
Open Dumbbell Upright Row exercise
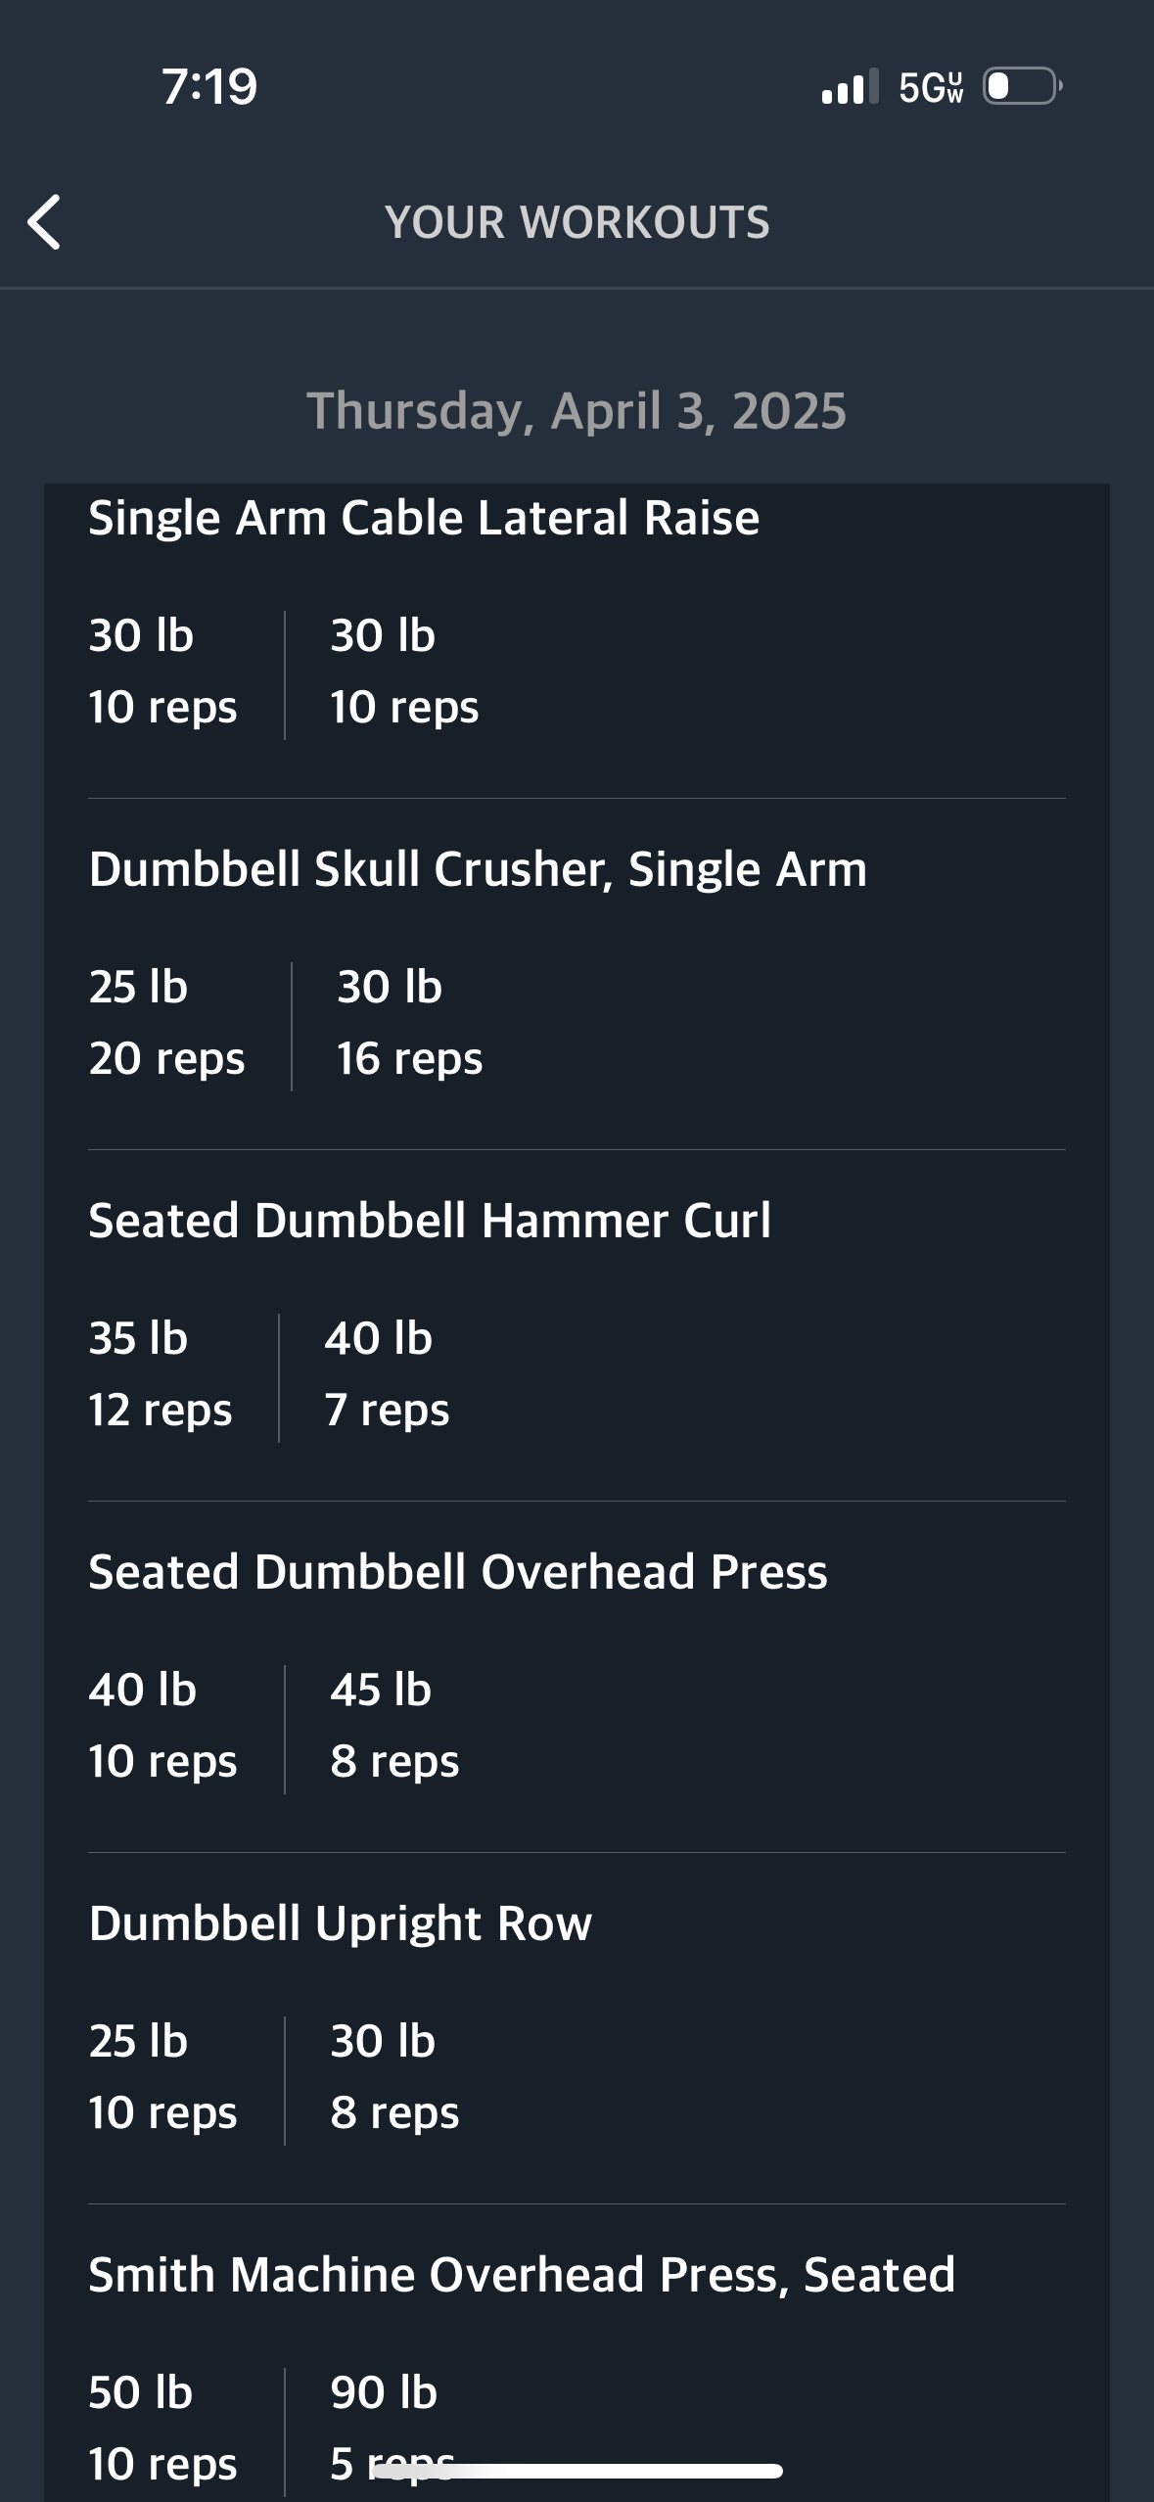point(341,1923)
